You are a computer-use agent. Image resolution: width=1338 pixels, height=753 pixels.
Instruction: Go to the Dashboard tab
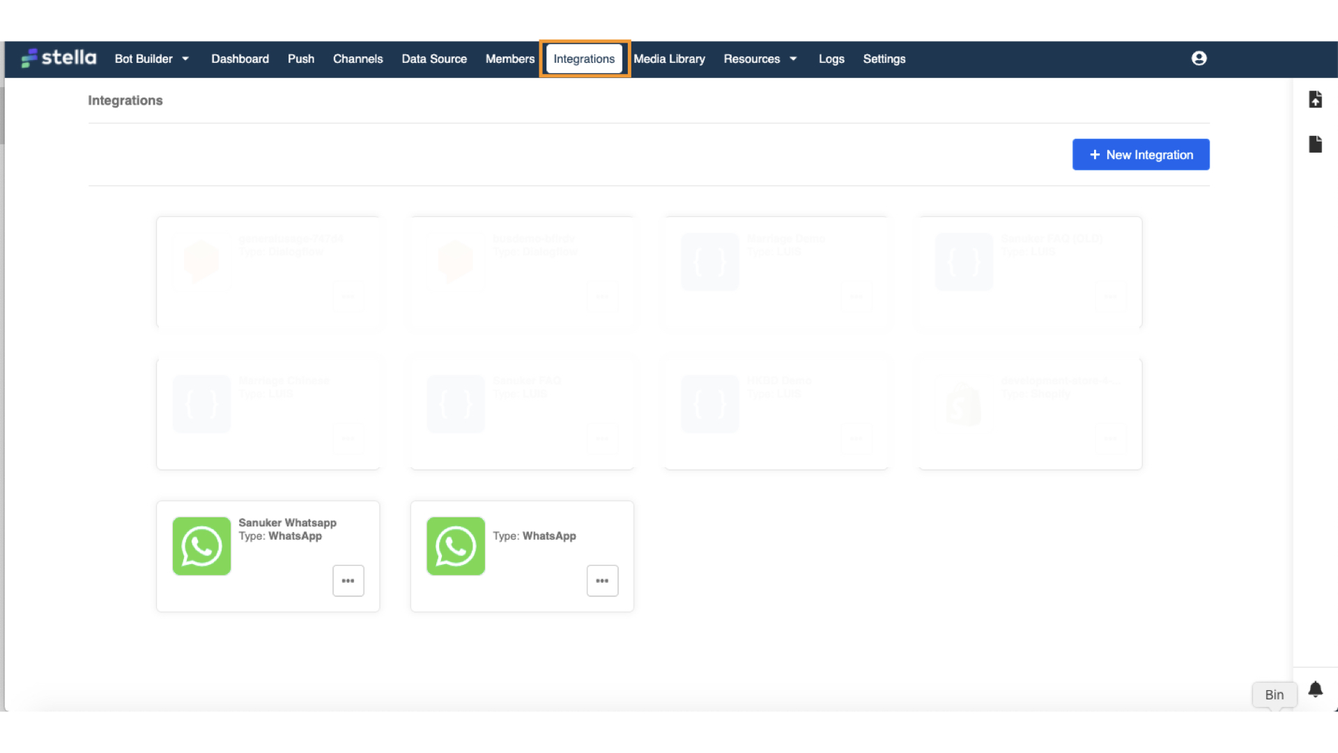pos(240,59)
